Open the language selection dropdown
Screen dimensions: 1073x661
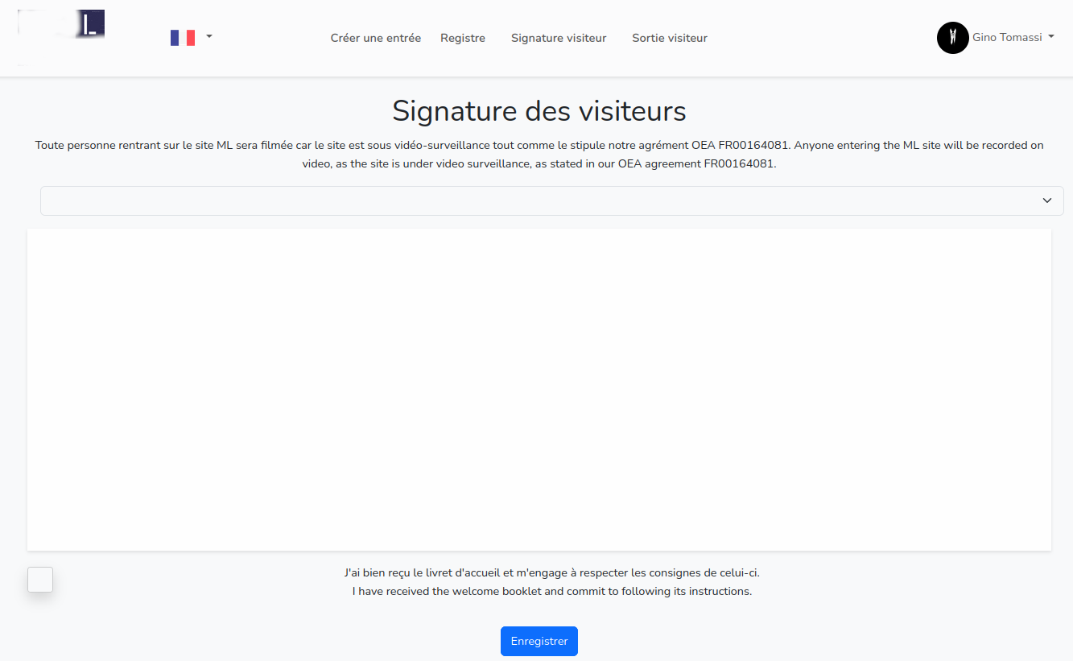pyautogui.click(x=191, y=36)
